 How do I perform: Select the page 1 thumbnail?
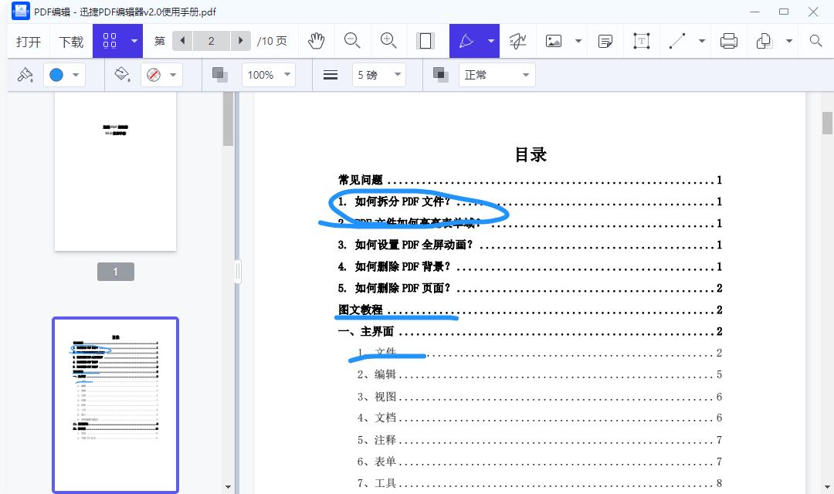114,170
